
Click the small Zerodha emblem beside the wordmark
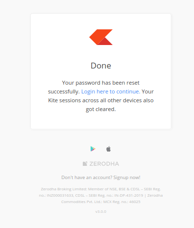point(85,163)
